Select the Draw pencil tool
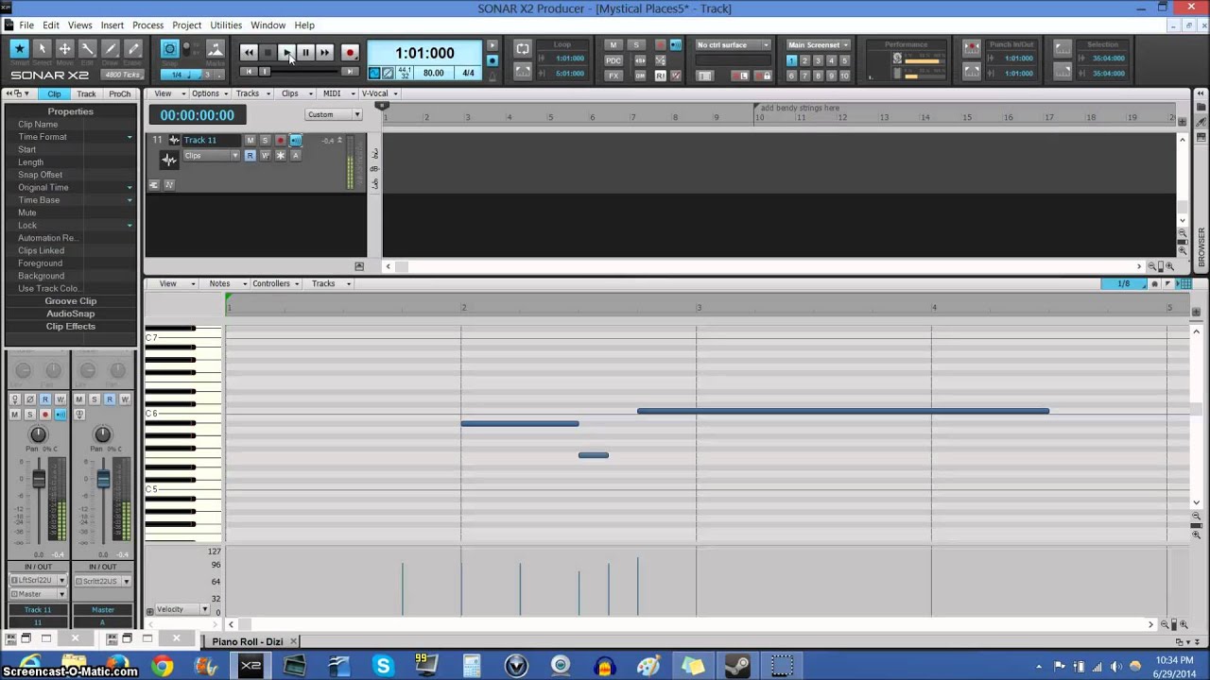This screenshot has height=680, width=1210. coord(110,49)
